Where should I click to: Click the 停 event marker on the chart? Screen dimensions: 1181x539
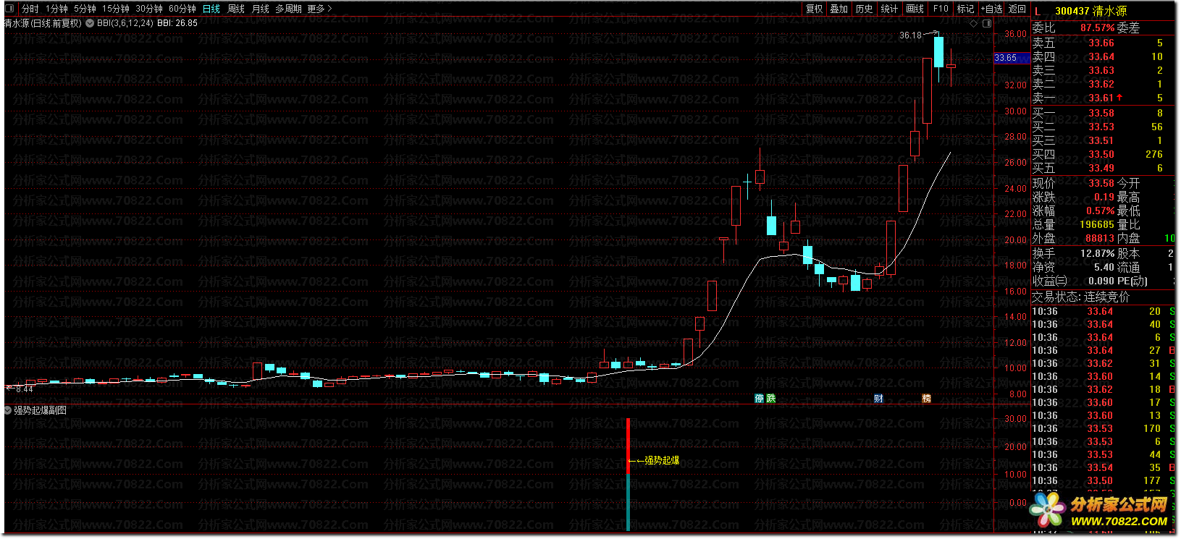pyautogui.click(x=759, y=399)
